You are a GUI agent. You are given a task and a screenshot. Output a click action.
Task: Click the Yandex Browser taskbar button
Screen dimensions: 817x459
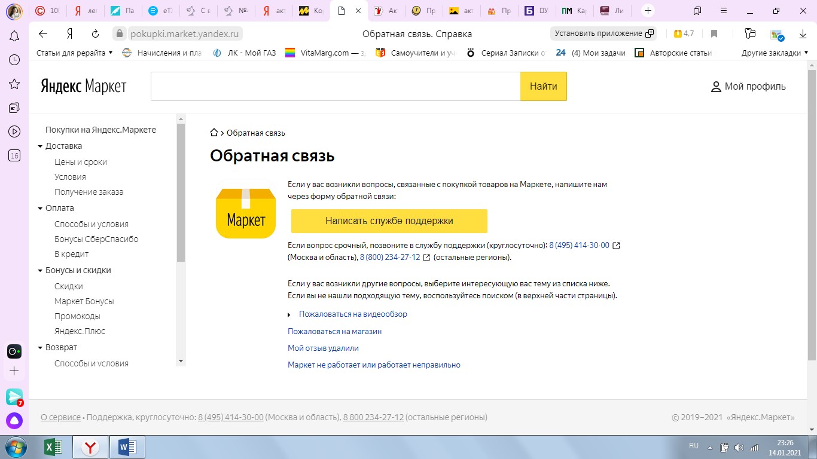90,447
